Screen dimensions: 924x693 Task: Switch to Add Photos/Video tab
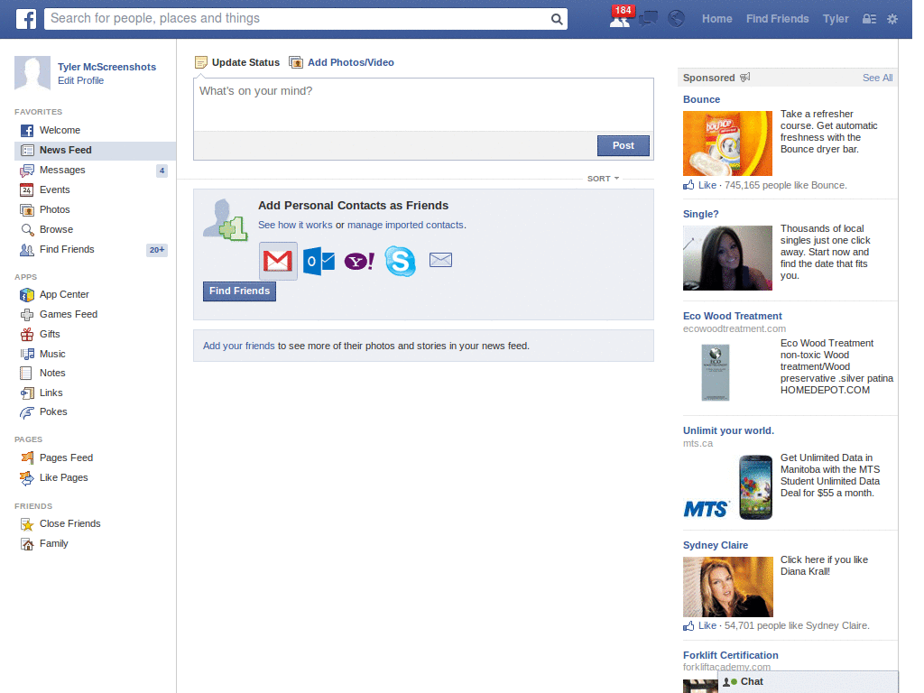coord(342,62)
